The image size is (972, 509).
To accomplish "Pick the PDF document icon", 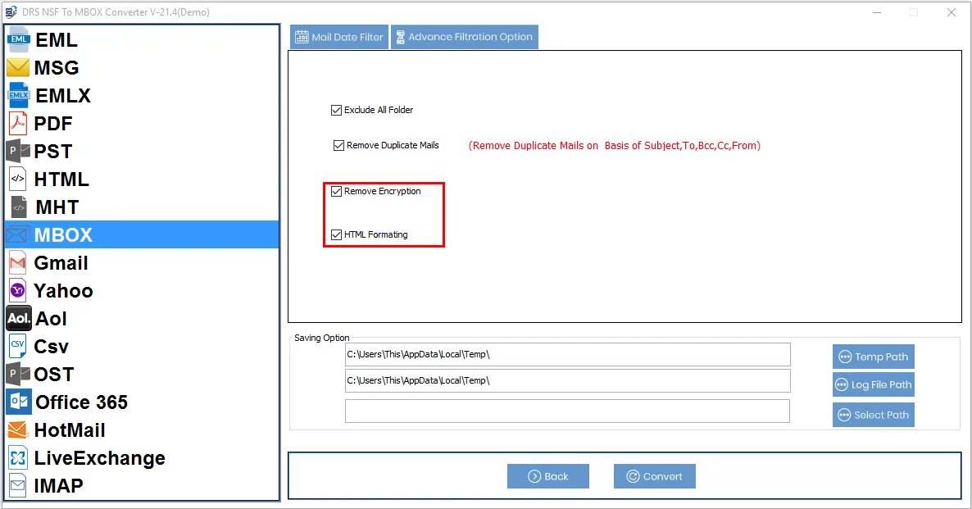I will tap(18, 124).
